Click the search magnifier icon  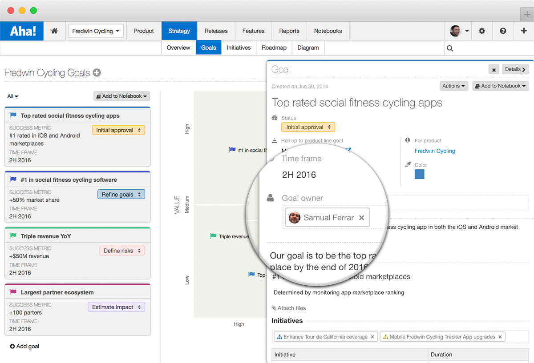pyautogui.click(x=450, y=48)
